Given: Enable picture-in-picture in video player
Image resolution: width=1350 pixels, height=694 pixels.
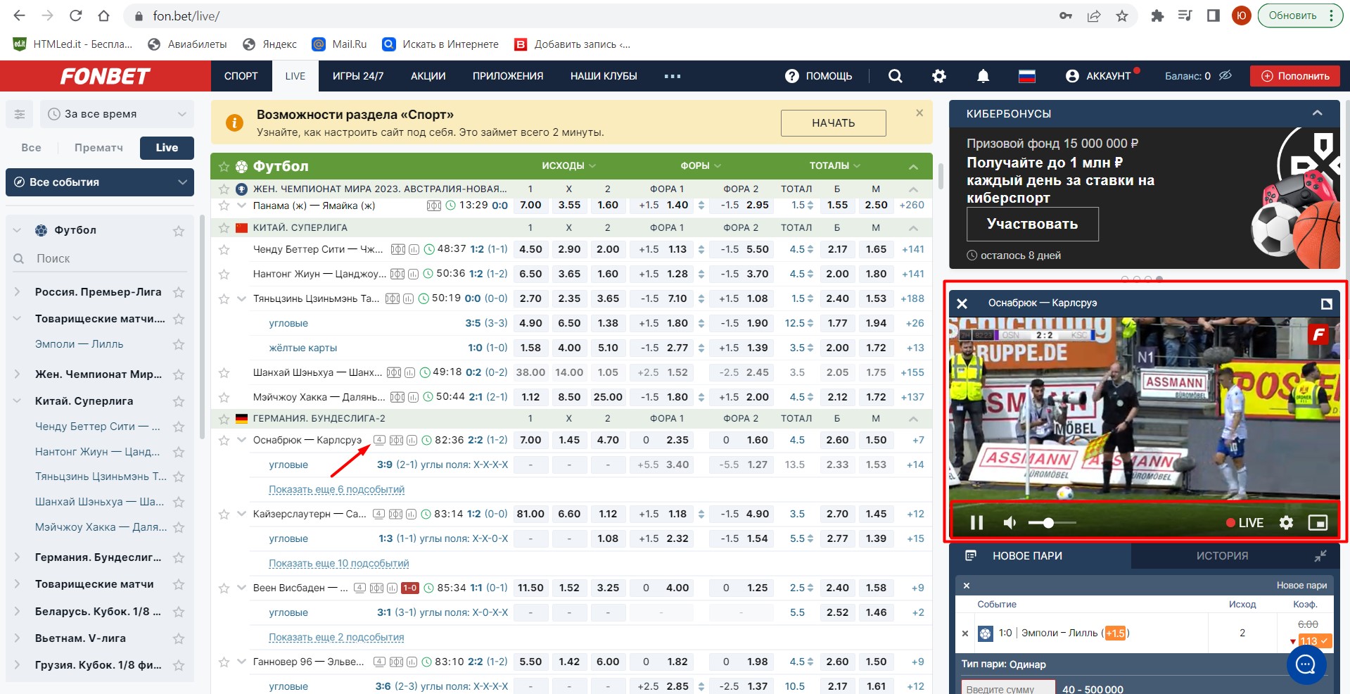Looking at the screenshot, I should (x=1317, y=522).
